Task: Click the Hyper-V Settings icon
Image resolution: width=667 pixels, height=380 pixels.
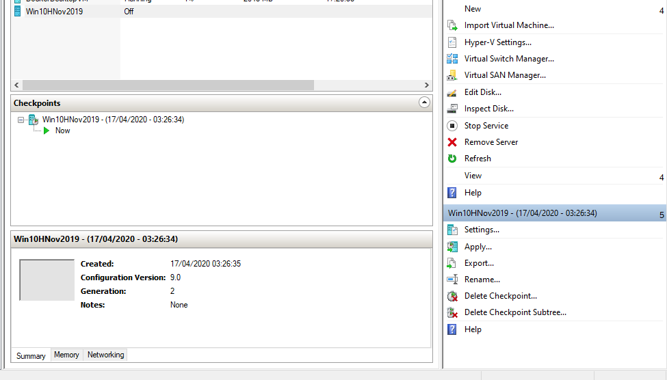Action: click(x=452, y=42)
